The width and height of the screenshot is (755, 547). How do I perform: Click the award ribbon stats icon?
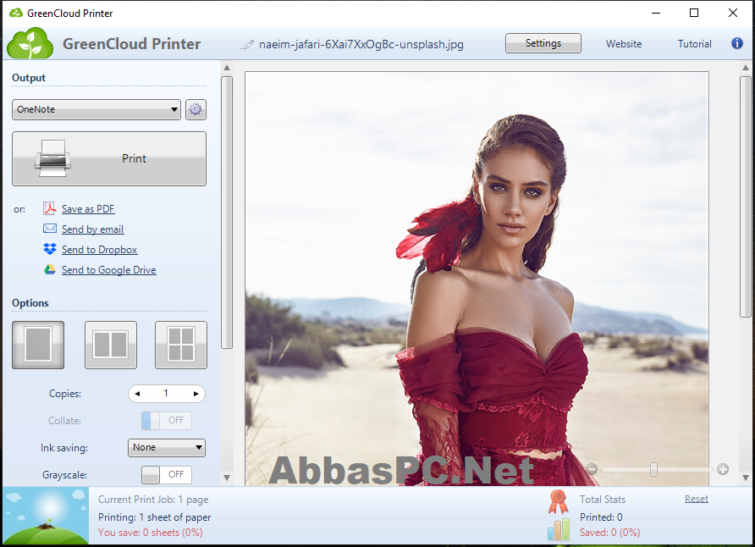tap(558, 503)
